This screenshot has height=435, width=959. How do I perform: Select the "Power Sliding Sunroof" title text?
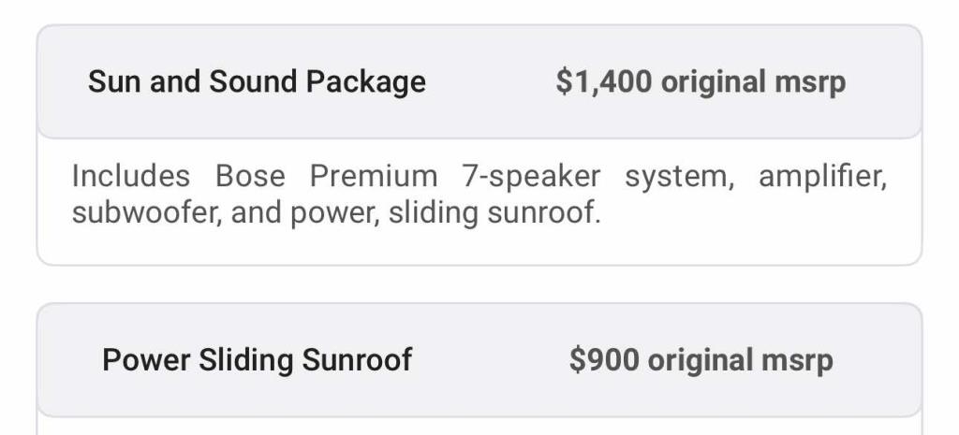click(257, 360)
